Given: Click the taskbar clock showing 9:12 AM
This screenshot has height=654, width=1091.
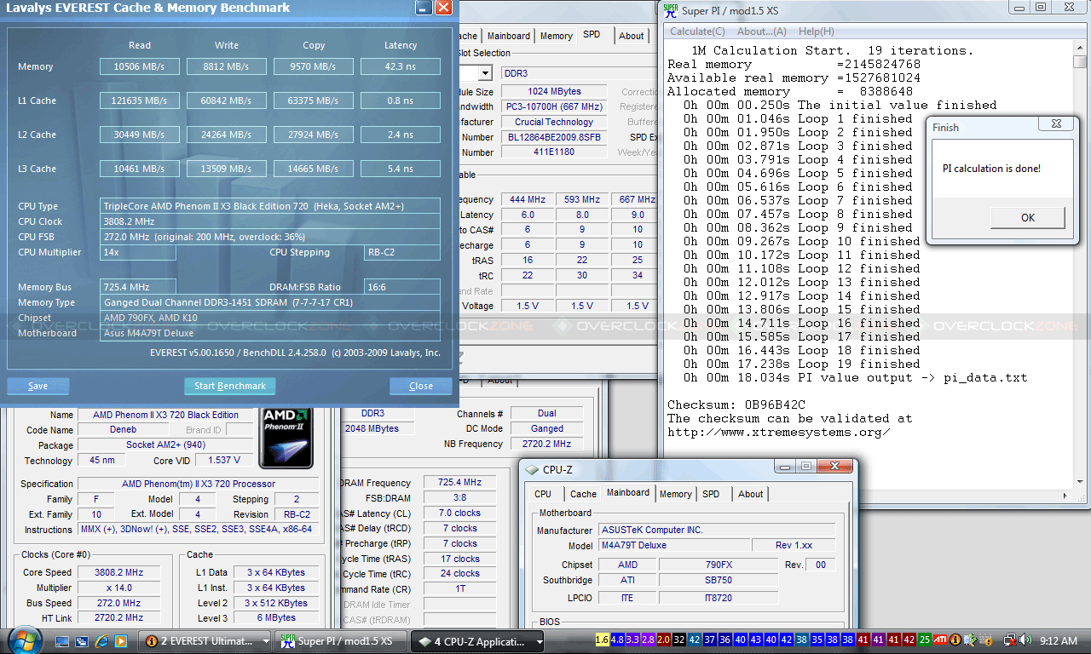Looking at the screenshot, I should point(1059,640).
